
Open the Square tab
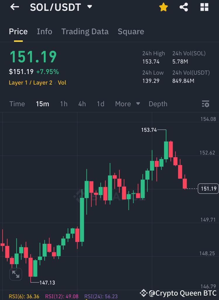[x=131, y=31]
